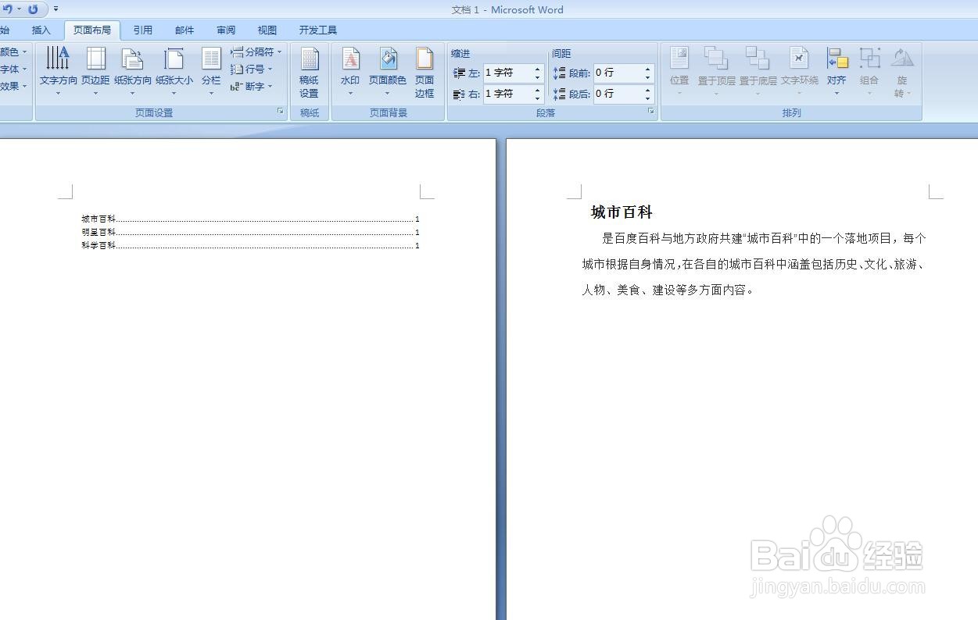Open the 稿纸设置 grid paper setup
The width and height of the screenshot is (978, 620).
[310, 74]
